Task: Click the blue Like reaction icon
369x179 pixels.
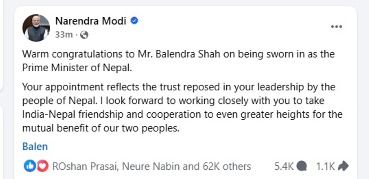Action: coord(29,166)
